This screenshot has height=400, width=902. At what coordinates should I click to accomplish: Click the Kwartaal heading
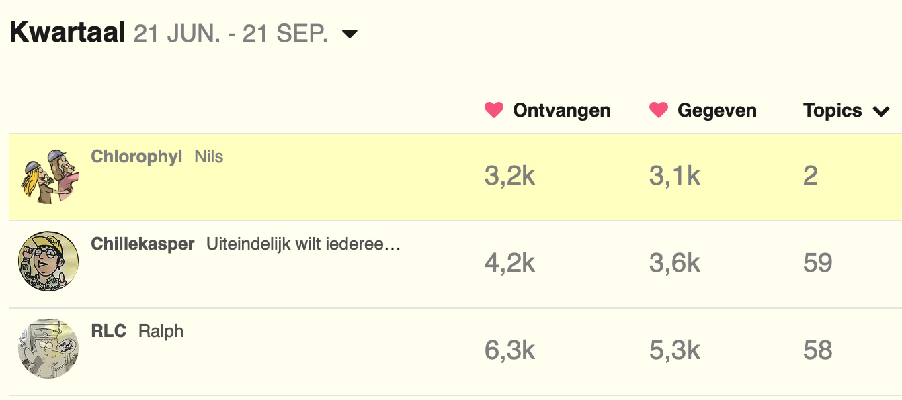[68, 32]
